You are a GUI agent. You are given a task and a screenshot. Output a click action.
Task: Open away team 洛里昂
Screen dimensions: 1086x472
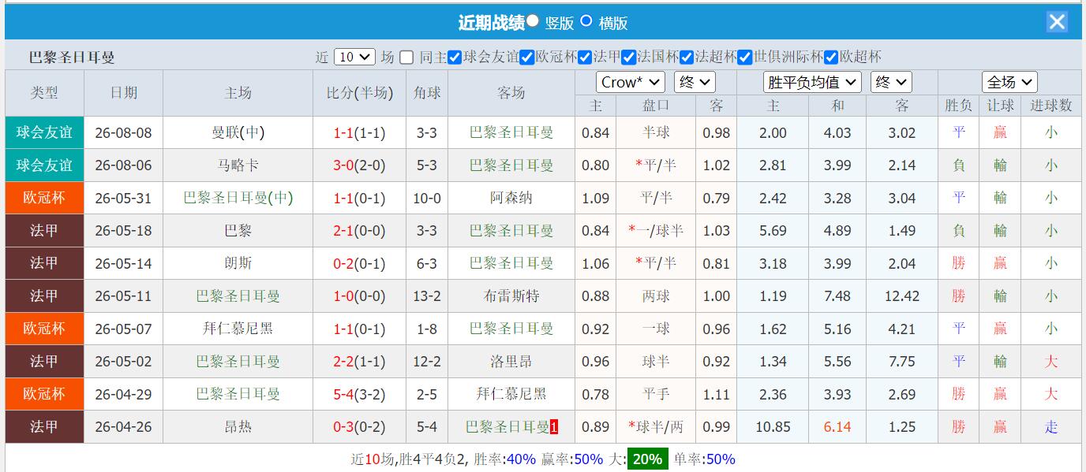(x=511, y=362)
